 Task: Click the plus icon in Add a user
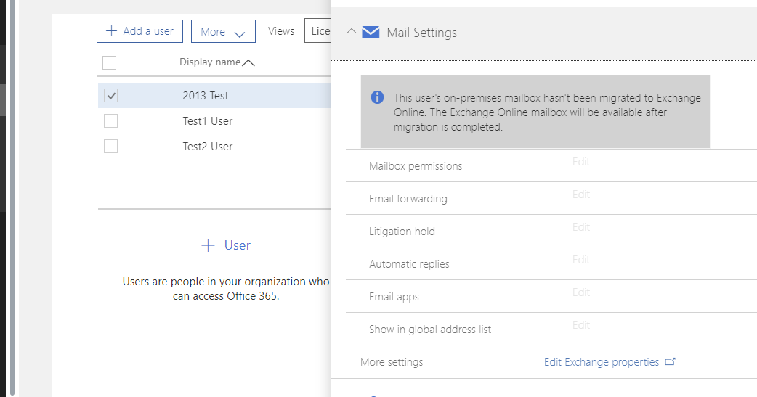click(112, 31)
